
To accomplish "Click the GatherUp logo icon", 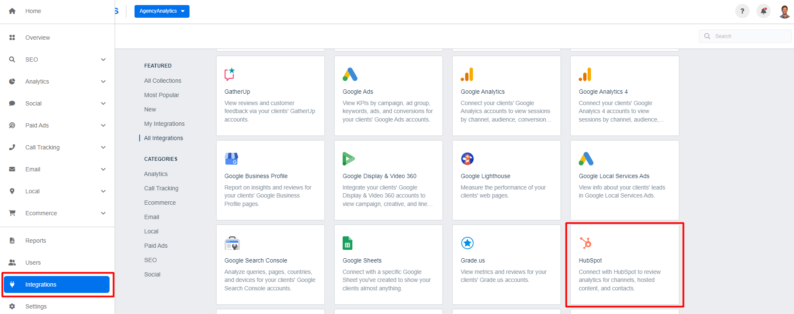I will tap(230, 74).
